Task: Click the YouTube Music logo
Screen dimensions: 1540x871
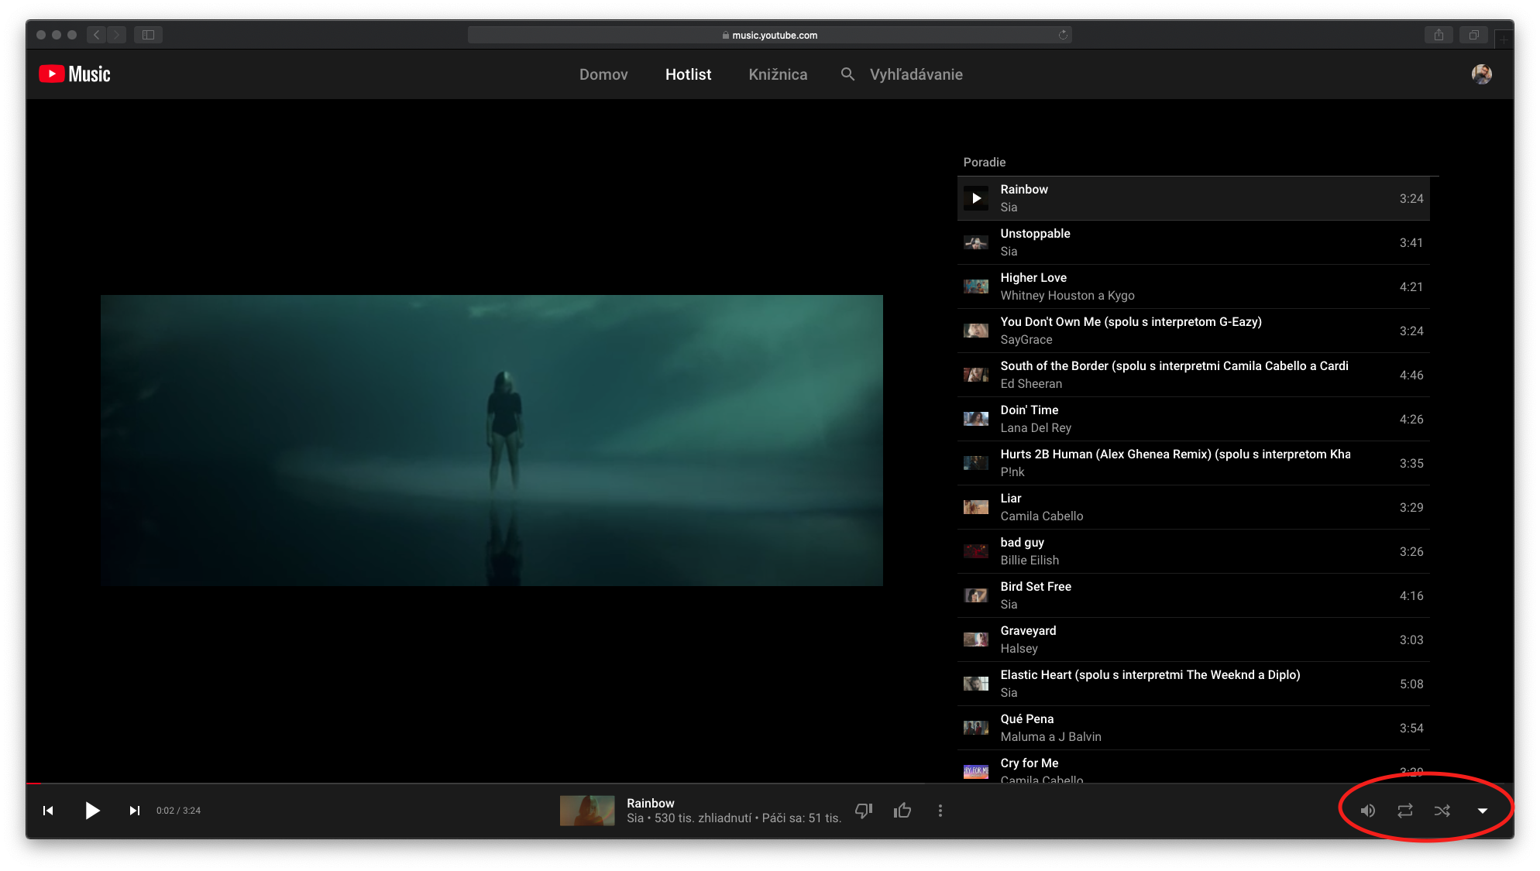Action: coord(75,74)
